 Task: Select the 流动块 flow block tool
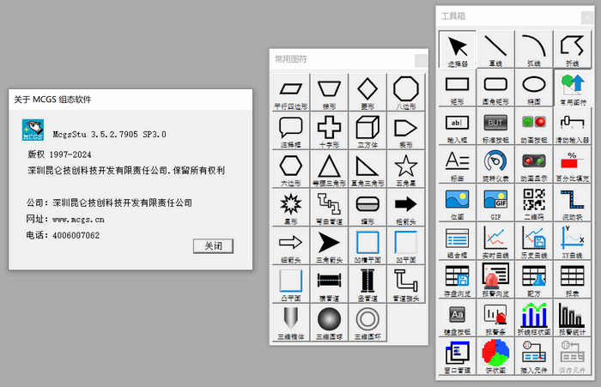573,203
